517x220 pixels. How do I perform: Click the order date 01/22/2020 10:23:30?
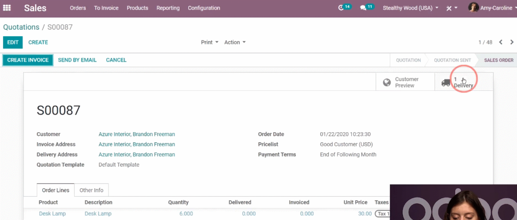point(345,134)
